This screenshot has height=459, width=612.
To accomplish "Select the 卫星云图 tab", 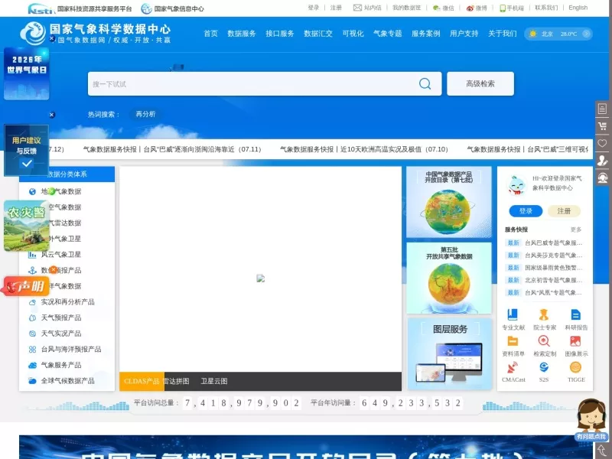I will 214,381.
